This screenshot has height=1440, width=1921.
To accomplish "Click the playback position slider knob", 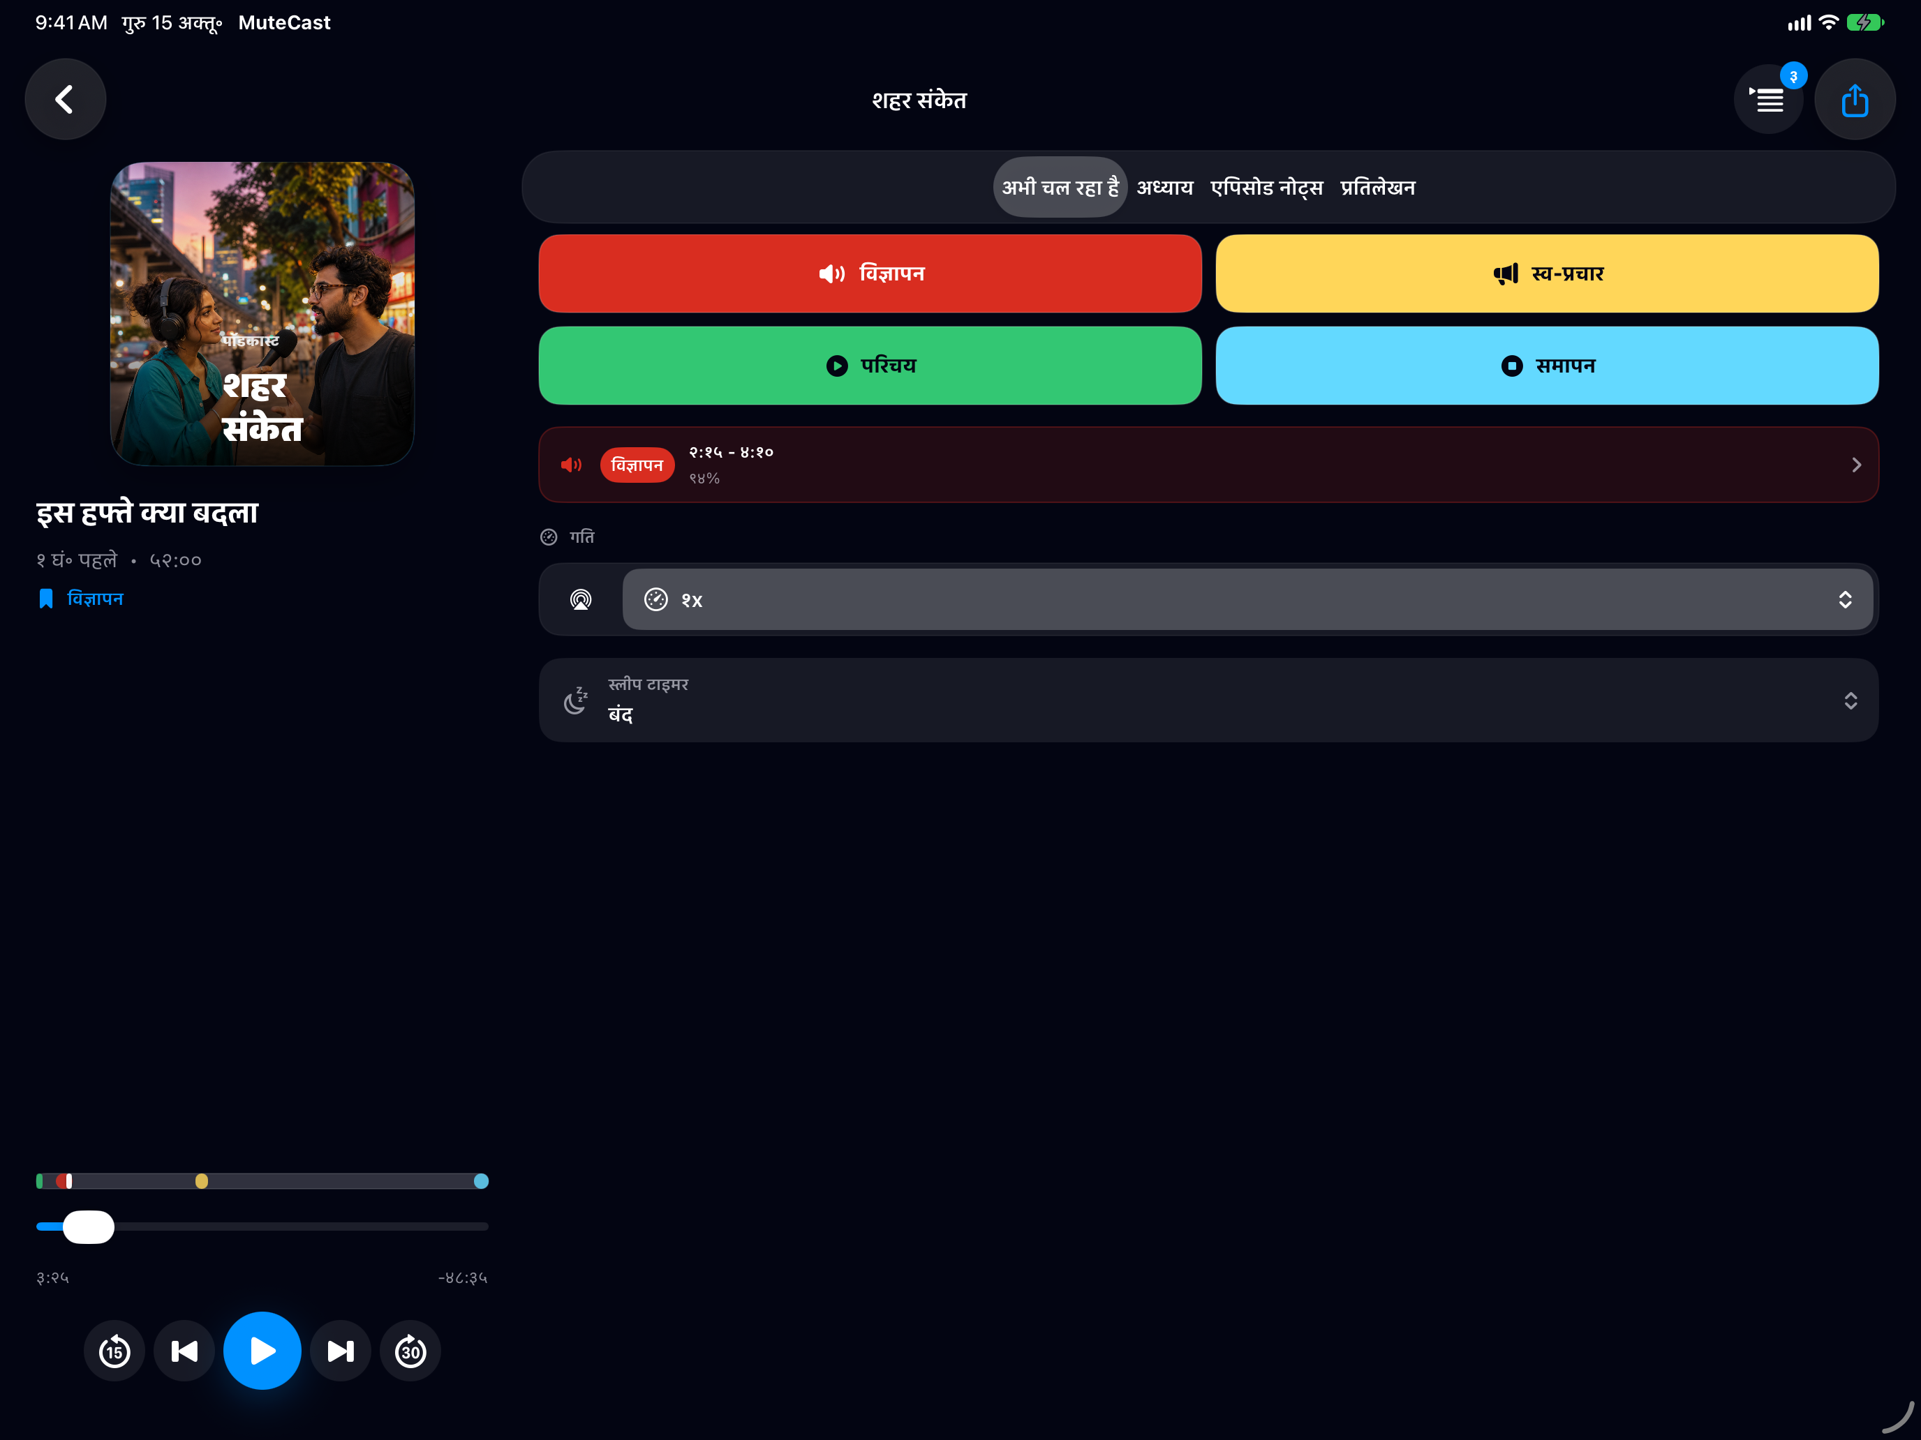I will tap(89, 1227).
